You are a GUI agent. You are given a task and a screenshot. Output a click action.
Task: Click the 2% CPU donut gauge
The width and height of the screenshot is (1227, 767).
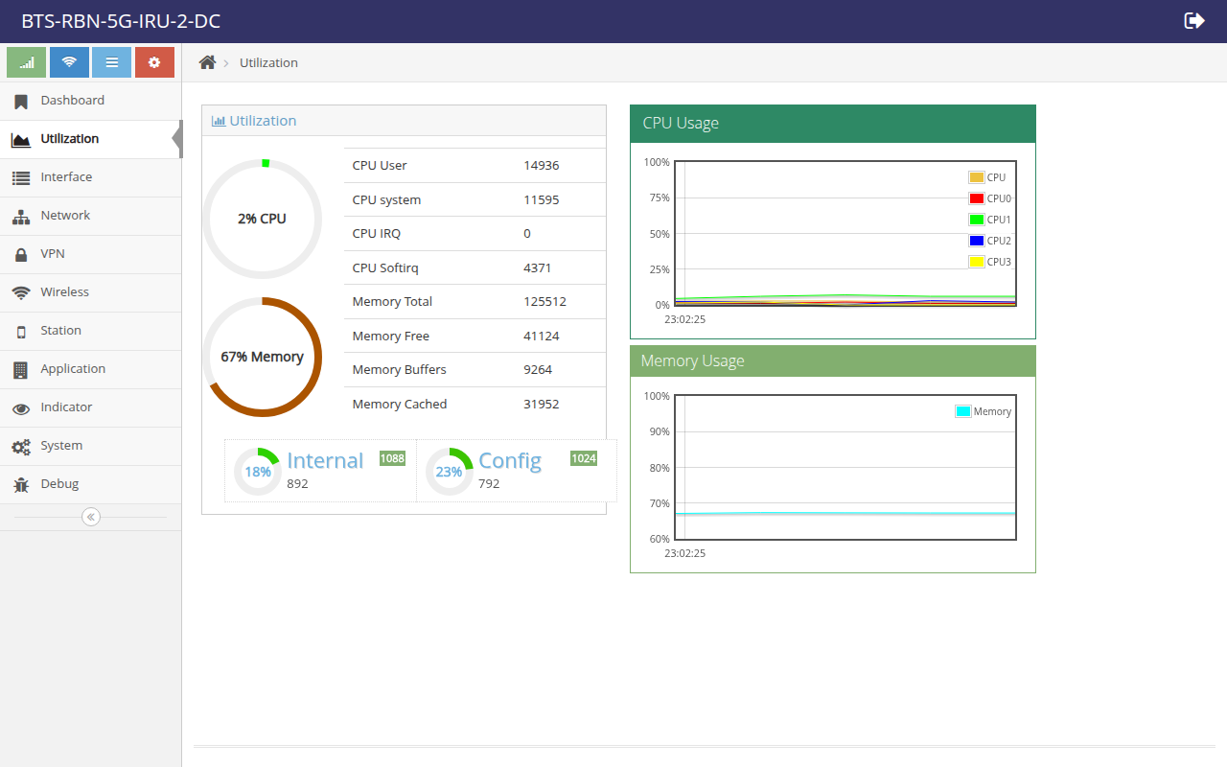[262, 219]
